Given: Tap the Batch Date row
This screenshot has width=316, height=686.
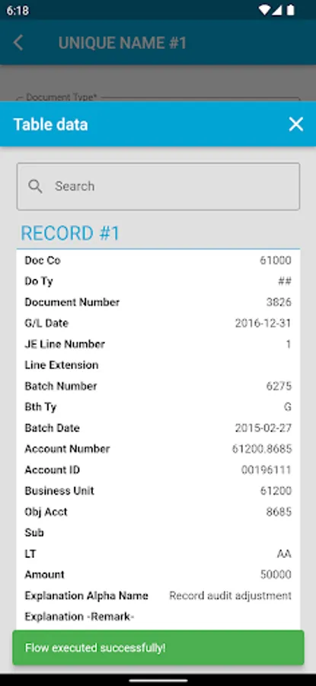Looking at the screenshot, I should [x=158, y=428].
